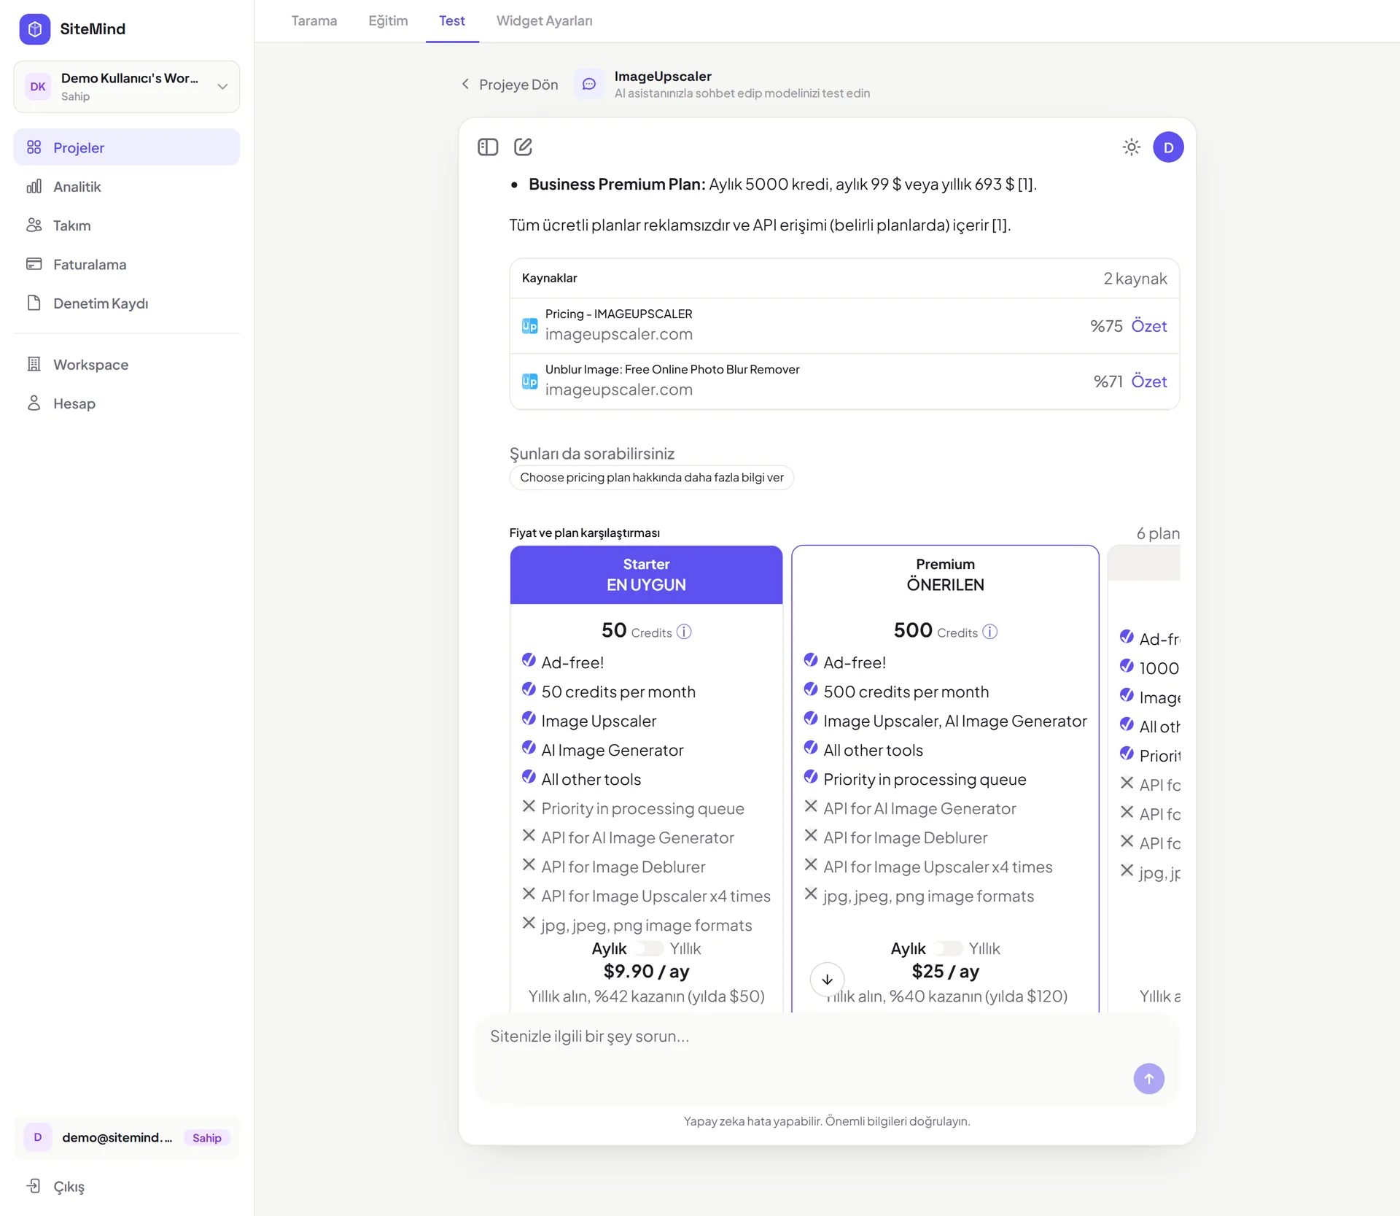
Task: Select the Premium plan header
Action: [x=946, y=575]
